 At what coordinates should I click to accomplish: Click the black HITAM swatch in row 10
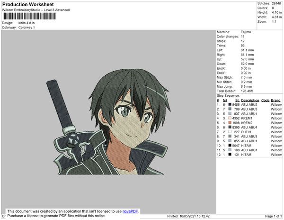[x=230, y=145]
